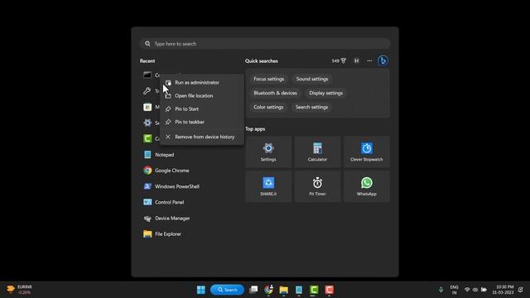
Task: Click the wrench tool icon in Recent
Action: click(147, 90)
